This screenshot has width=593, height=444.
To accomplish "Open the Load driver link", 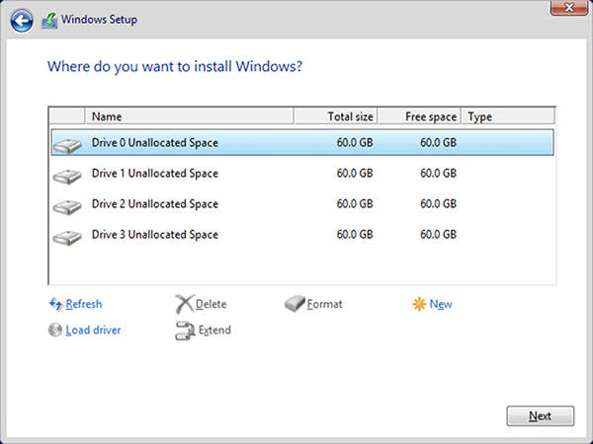I will click(93, 330).
